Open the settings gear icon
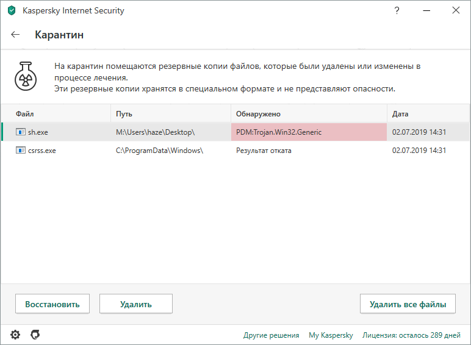This screenshot has height=345, width=471. tap(15, 334)
